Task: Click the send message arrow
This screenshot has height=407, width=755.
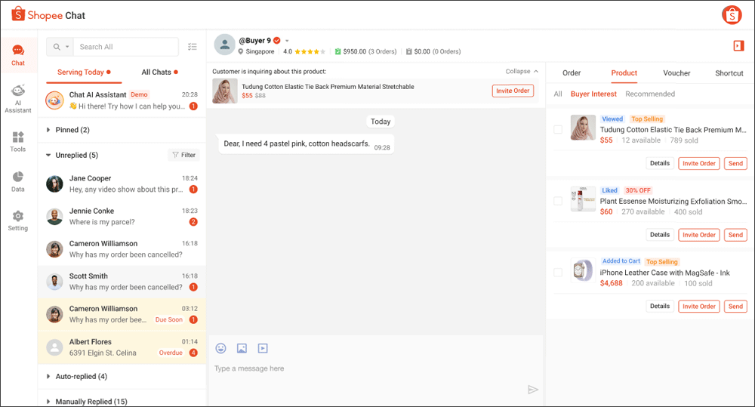Action: click(x=532, y=390)
